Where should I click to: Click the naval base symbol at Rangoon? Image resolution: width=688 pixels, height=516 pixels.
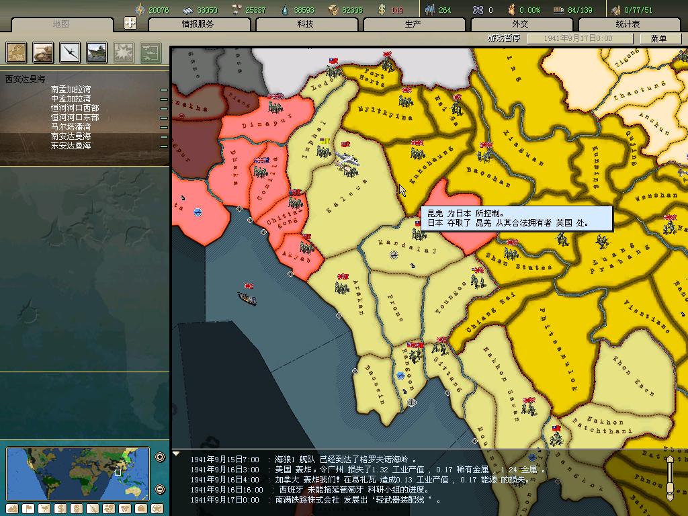coord(411,402)
